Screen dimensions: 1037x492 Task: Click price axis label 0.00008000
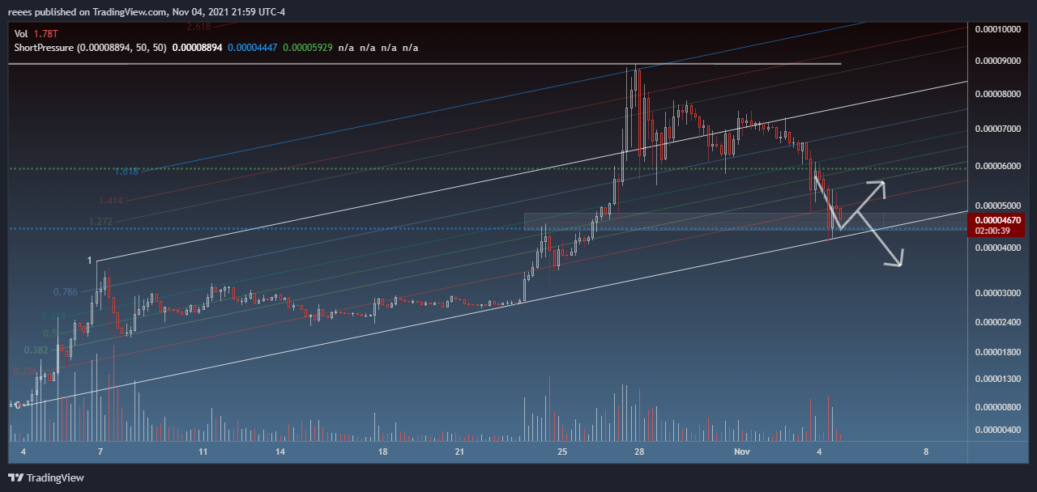coord(998,95)
